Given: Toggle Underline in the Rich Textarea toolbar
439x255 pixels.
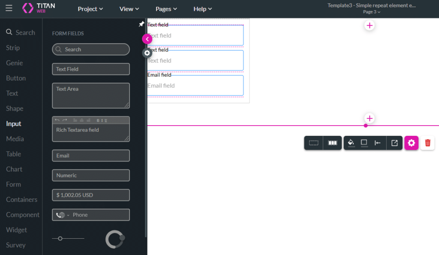Looking at the screenshot, I should pos(105,120).
